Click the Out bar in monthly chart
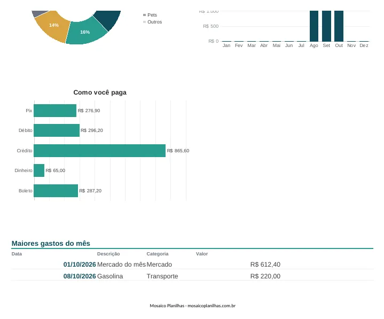The image size is (384, 319). (339, 26)
